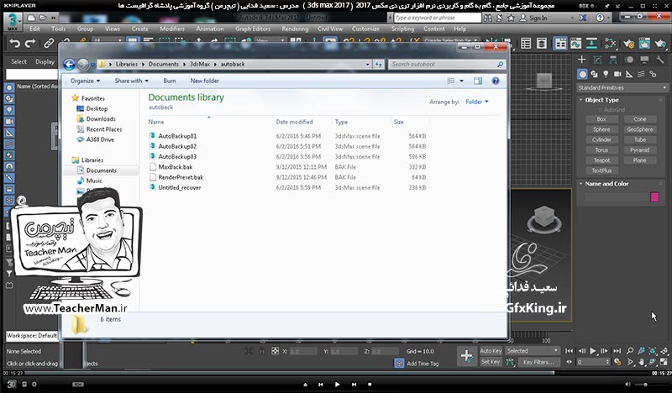Click the KMPlayer video seek bar
Screen dimensions: 672x393
coord(336,374)
